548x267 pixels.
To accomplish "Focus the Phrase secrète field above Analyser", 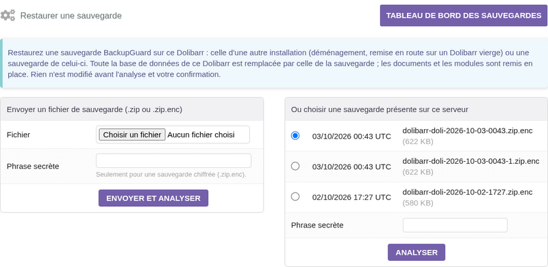I will click(455, 225).
